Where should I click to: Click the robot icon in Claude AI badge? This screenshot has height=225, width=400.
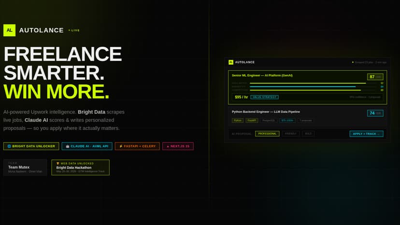[68, 146]
